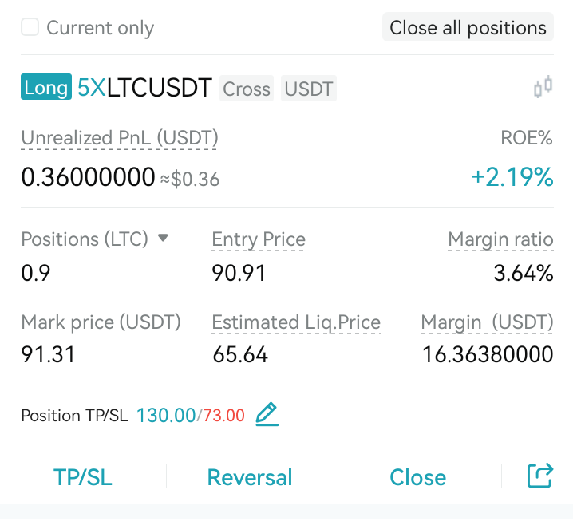Image resolution: width=573 pixels, height=525 pixels.
Task: Show the Entry Price label explanation
Action: point(259,240)
